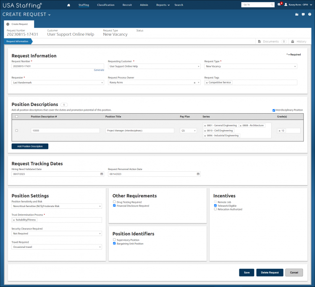Viewport: 315px width, 287px height.
Task: Open the Search menu item
Action: [x=179, y=5]
